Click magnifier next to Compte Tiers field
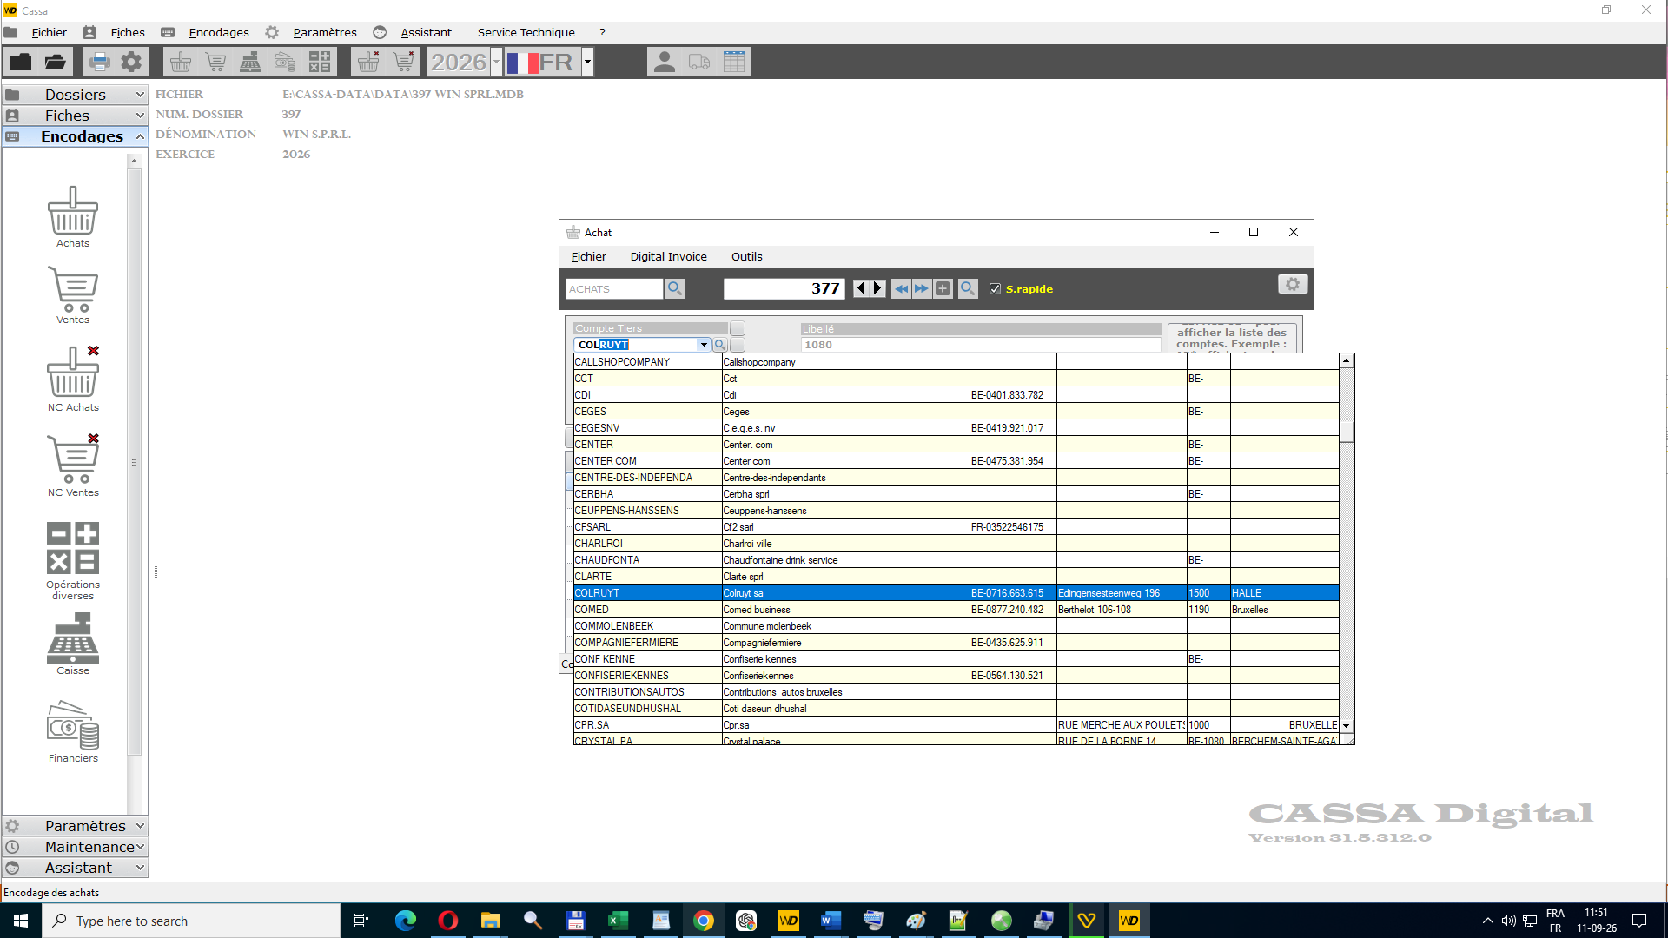 [x=720, y=345]
